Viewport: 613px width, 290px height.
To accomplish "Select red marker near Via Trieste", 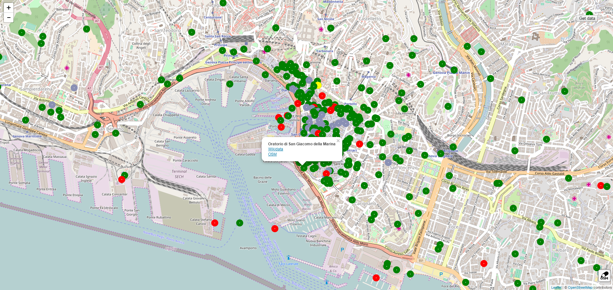I will pos(484,263).
